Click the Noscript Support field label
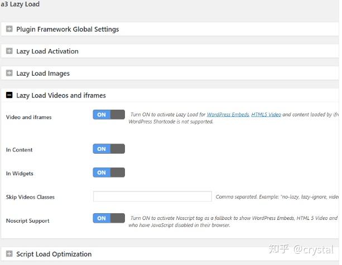Image resolution: width=342 pixels, height=265 pixels. coord(27,221)
